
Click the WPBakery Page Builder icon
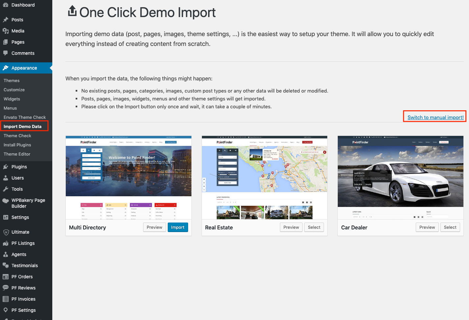(6, 201)
